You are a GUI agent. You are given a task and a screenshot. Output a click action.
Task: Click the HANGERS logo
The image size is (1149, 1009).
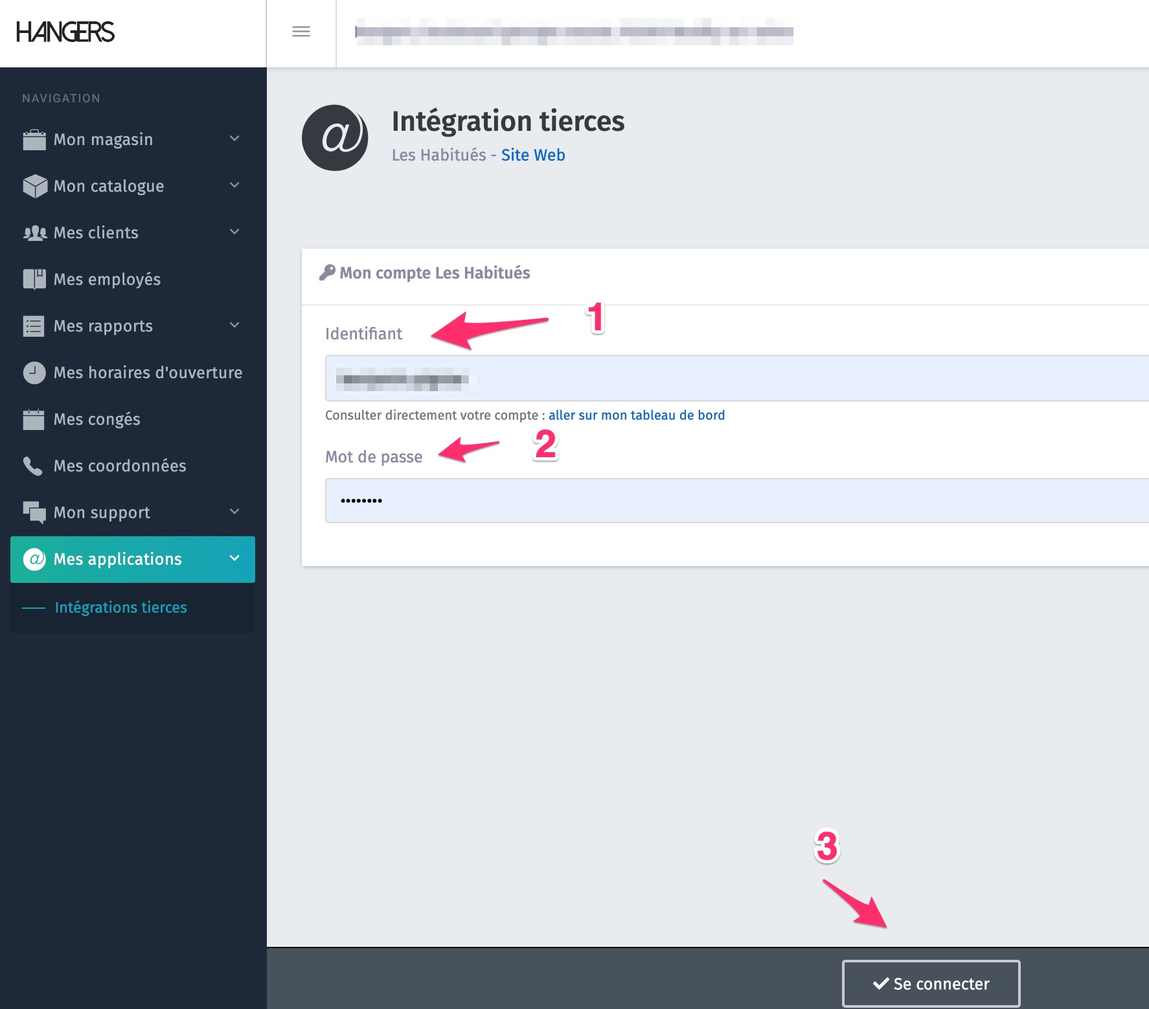(65, 32)
